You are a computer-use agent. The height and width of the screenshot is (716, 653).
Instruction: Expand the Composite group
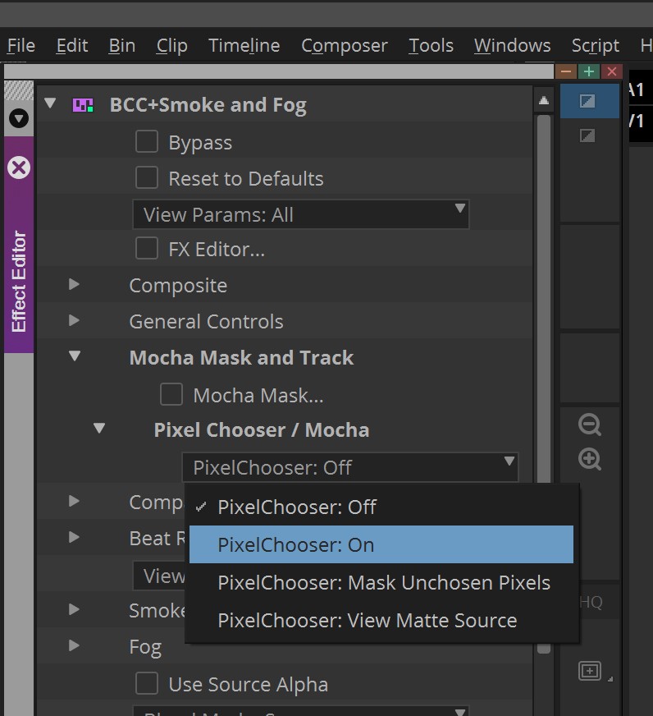[74, 284]
